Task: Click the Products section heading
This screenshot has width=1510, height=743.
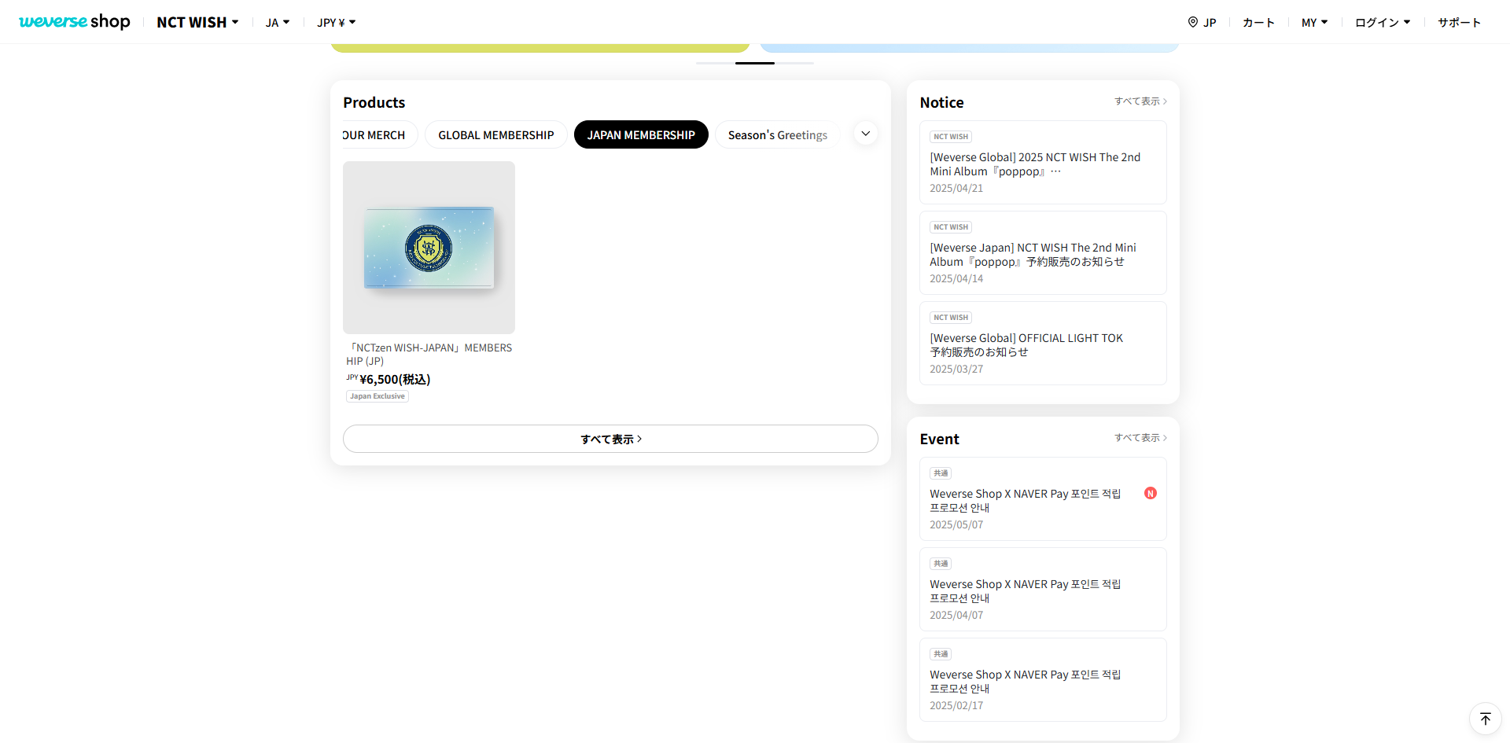Action: (374, 103)
